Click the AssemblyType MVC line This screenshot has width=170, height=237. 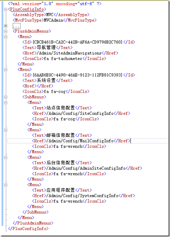coord(51,15)
